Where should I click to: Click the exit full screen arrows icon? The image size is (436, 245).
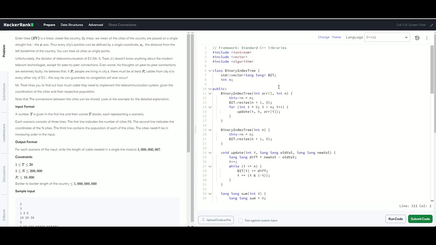432,25
